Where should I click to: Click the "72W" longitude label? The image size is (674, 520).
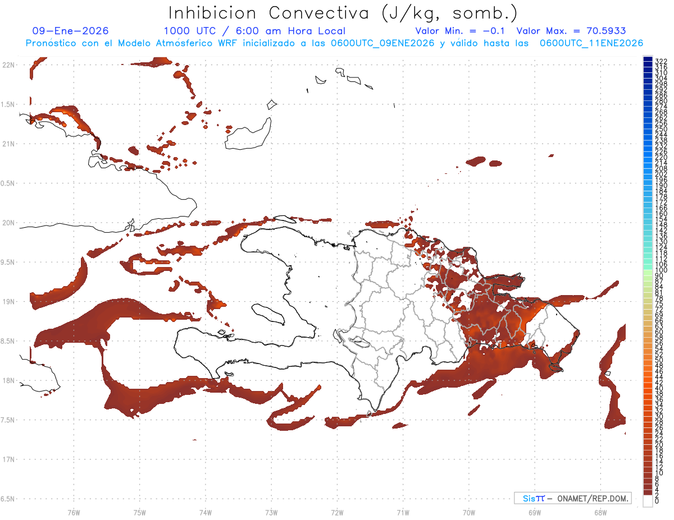337,512
